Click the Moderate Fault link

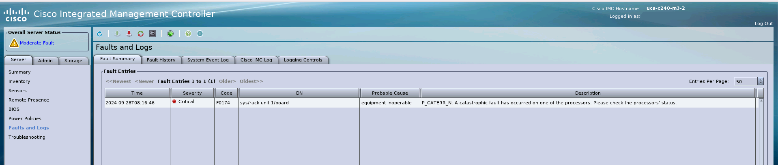click(37, 43)
